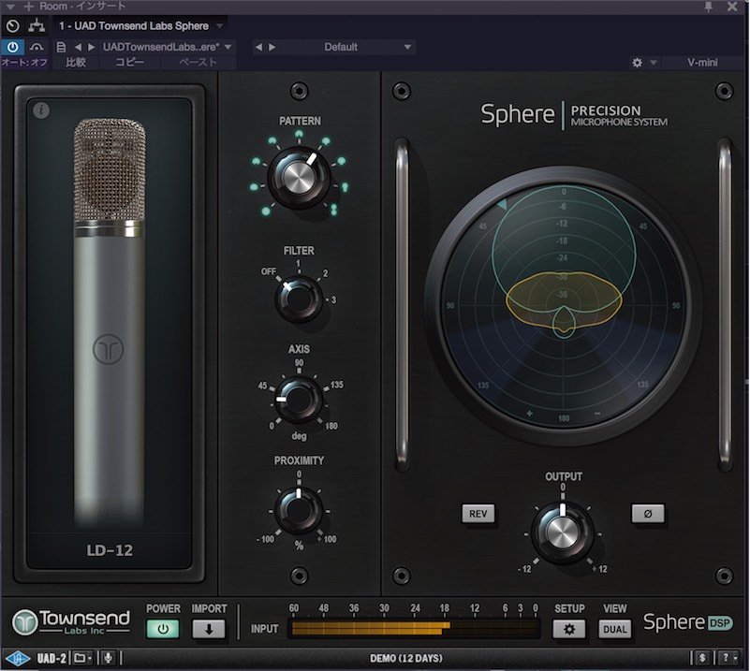Expand the arrow next to gear icon
The width and height of the screenshot is (750, 671).
point(654,62)
